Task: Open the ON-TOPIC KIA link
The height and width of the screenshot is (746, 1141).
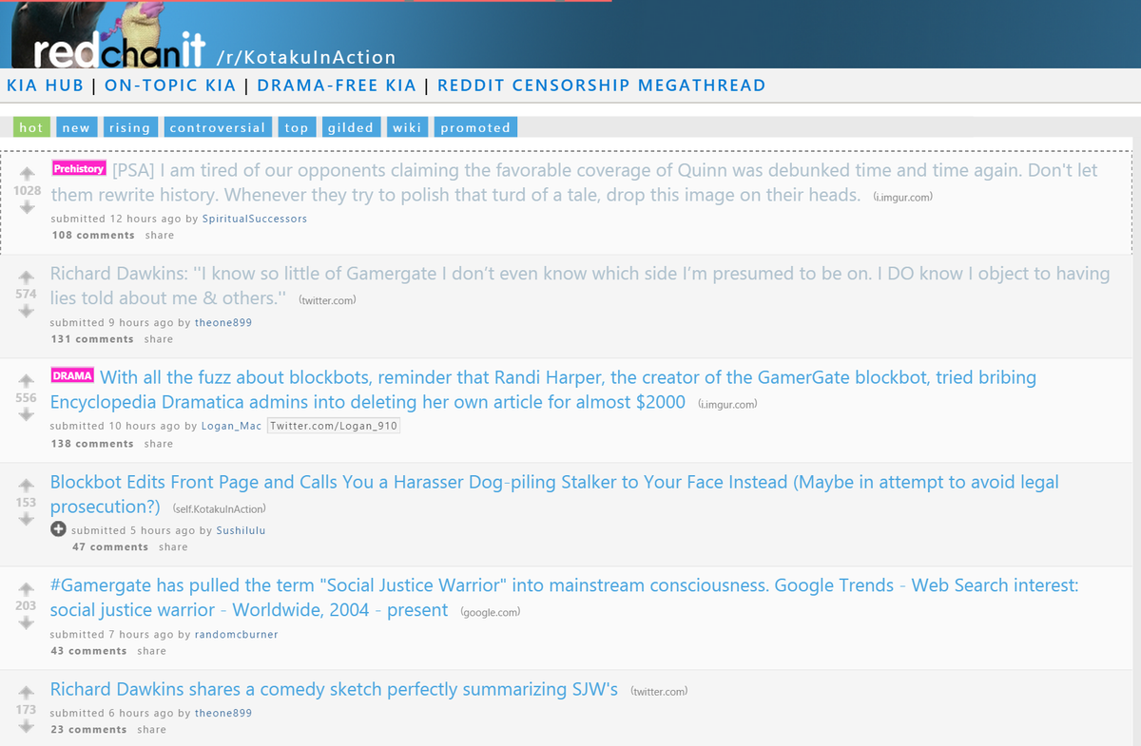Action: tap(170, 86)
